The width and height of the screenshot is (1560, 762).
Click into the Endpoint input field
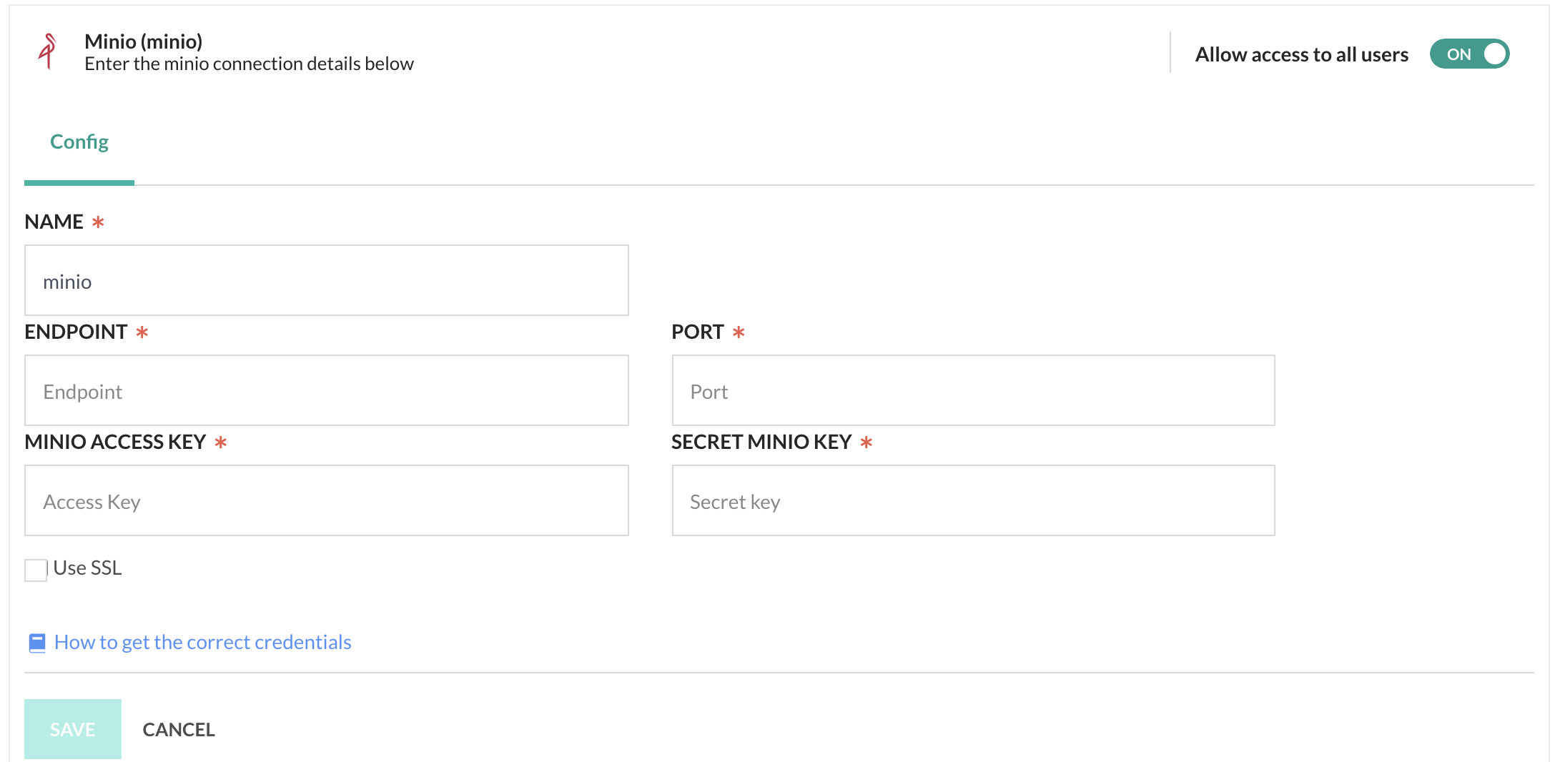click(x=326, y=391)
